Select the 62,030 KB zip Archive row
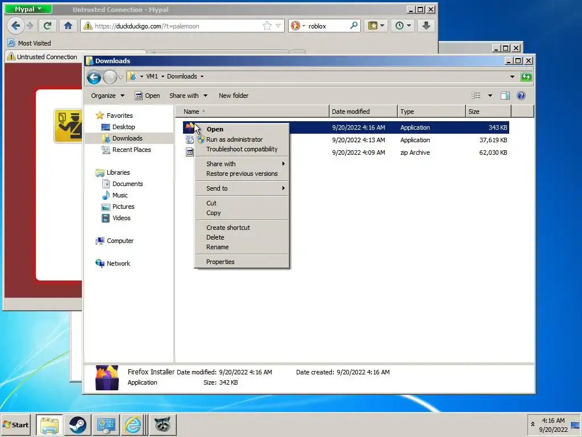 point(346,152)
